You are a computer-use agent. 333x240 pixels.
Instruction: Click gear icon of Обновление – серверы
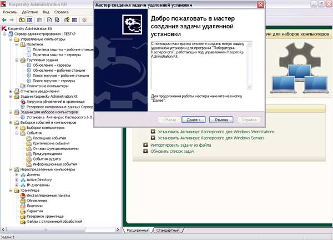point(29,65)
